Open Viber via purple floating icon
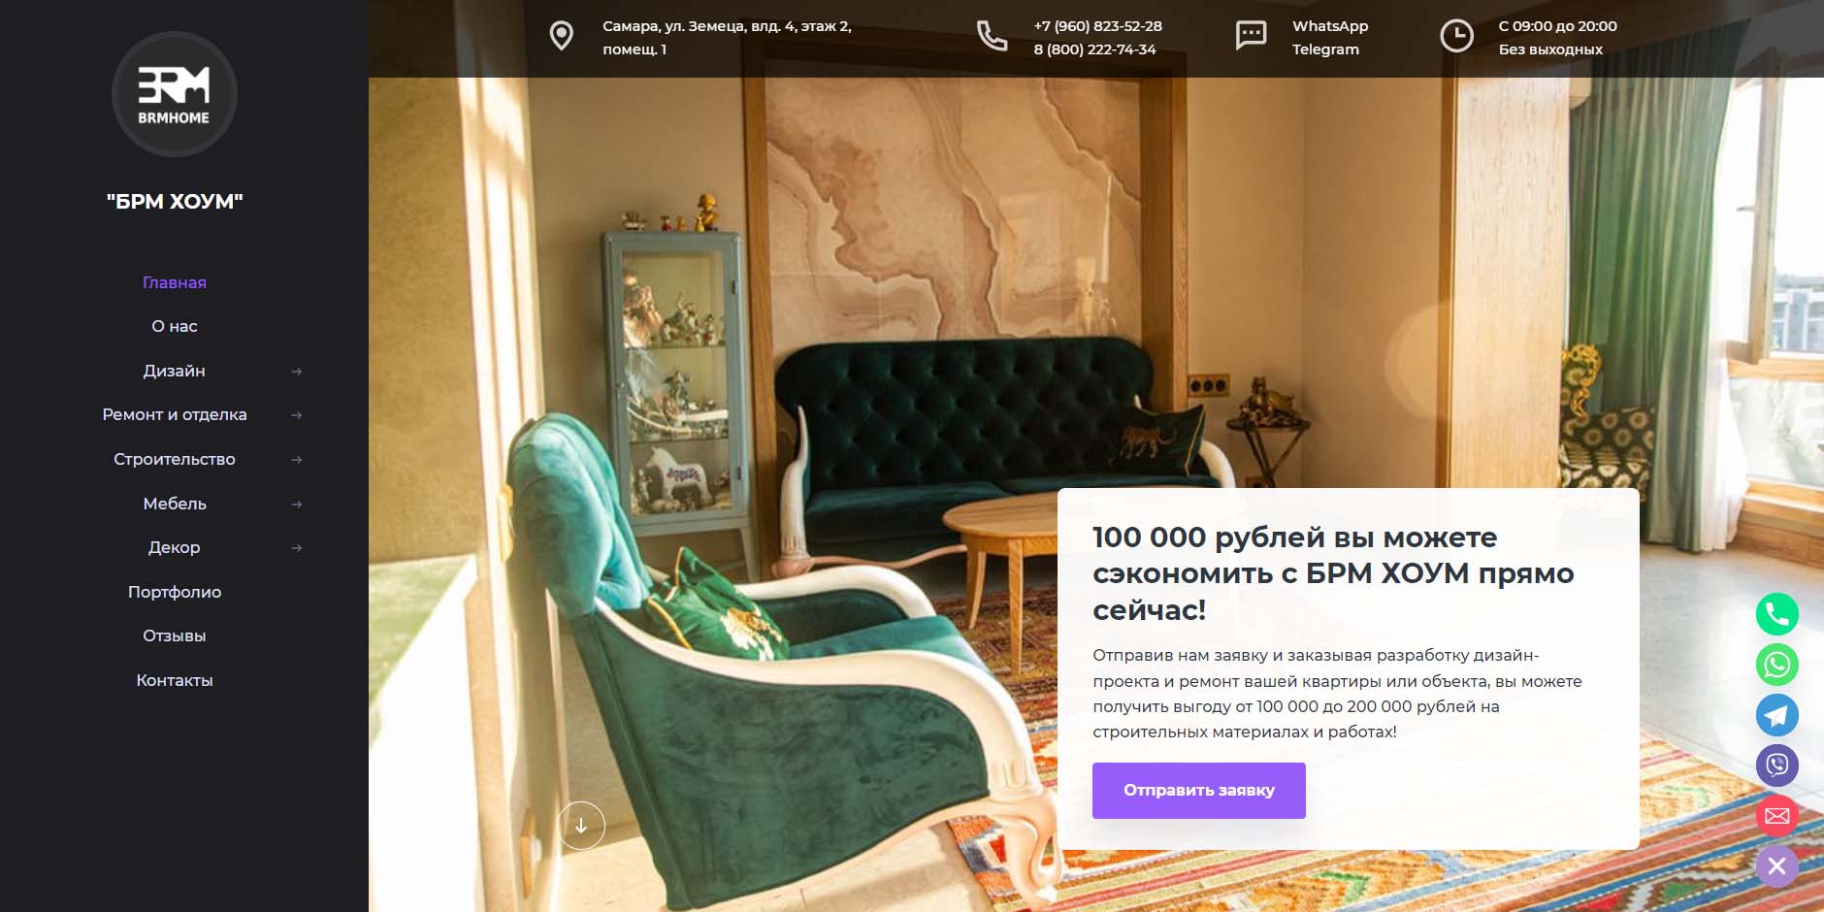The image size is (1824, 912). (1776, 765)
